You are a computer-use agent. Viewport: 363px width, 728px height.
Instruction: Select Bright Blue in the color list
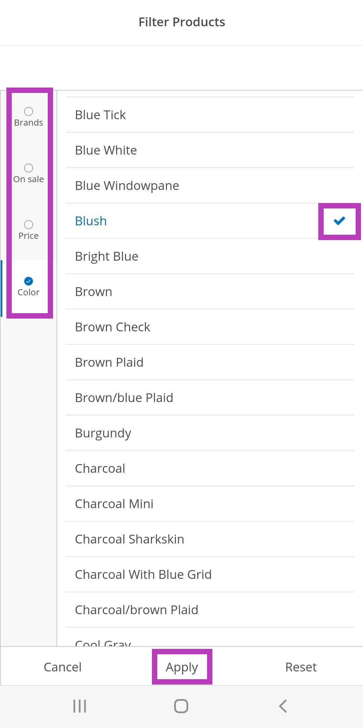(x=107, y=257)
